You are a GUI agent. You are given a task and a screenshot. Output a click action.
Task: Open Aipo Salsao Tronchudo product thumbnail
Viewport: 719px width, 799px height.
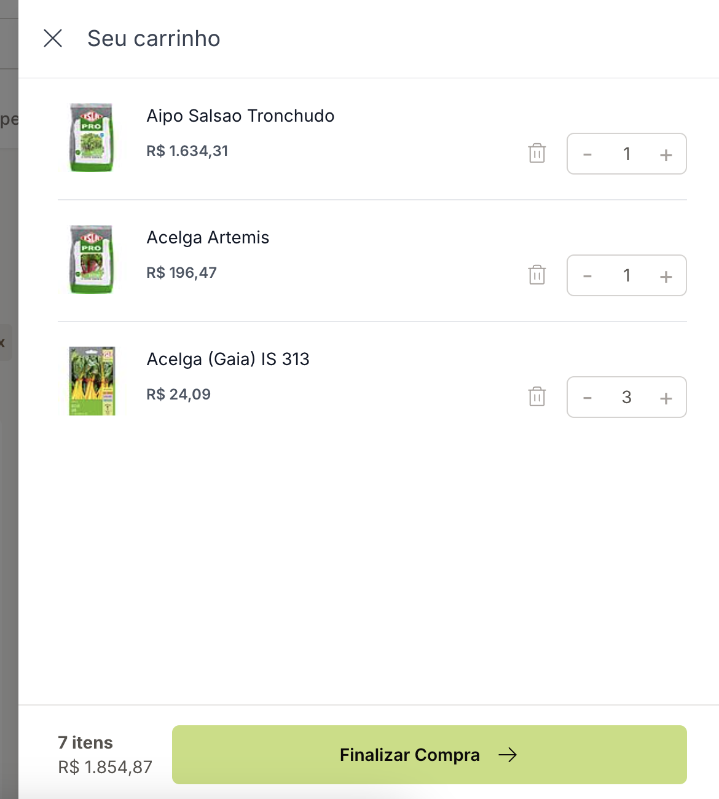(92, 138)
